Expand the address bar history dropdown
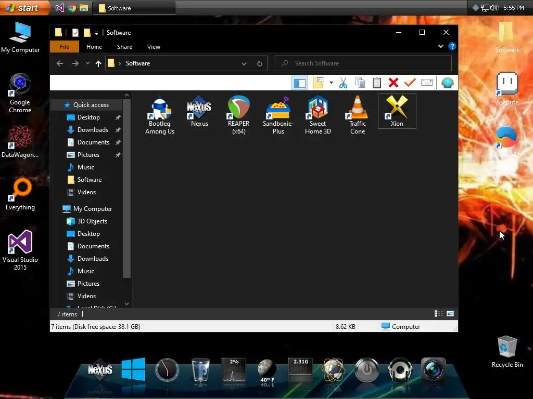Screen dimensions: 533x399 (x=244, y=63)
